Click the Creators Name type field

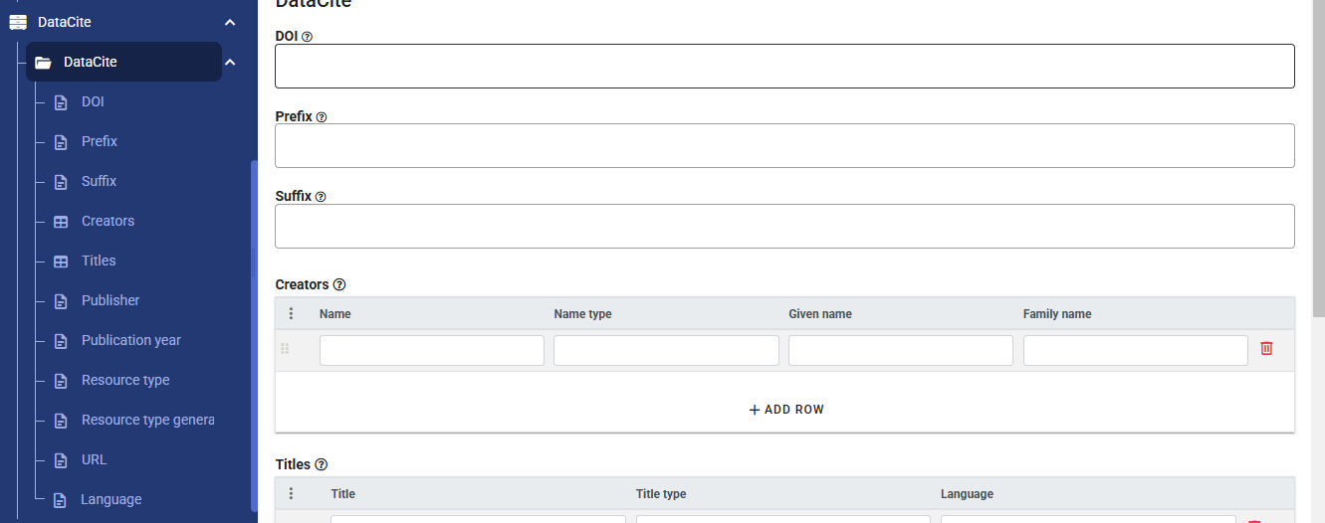pos(666,351)
